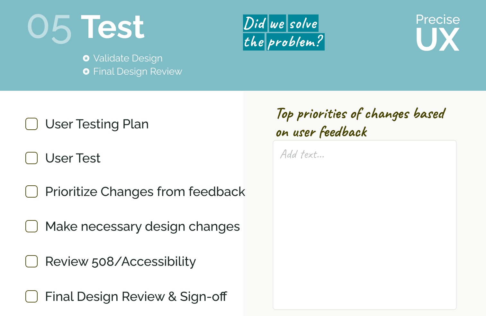Check Prioritize Changes from feedback box
This screenshot has width=486, height=316.
point(32,191)
